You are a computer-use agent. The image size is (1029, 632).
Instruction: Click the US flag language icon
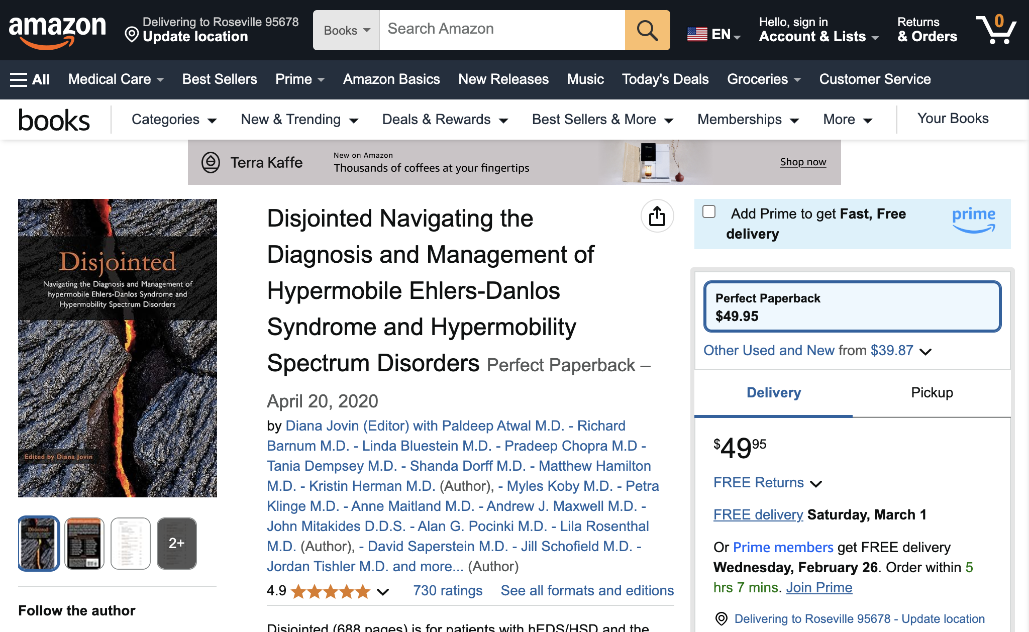(697, 34)
